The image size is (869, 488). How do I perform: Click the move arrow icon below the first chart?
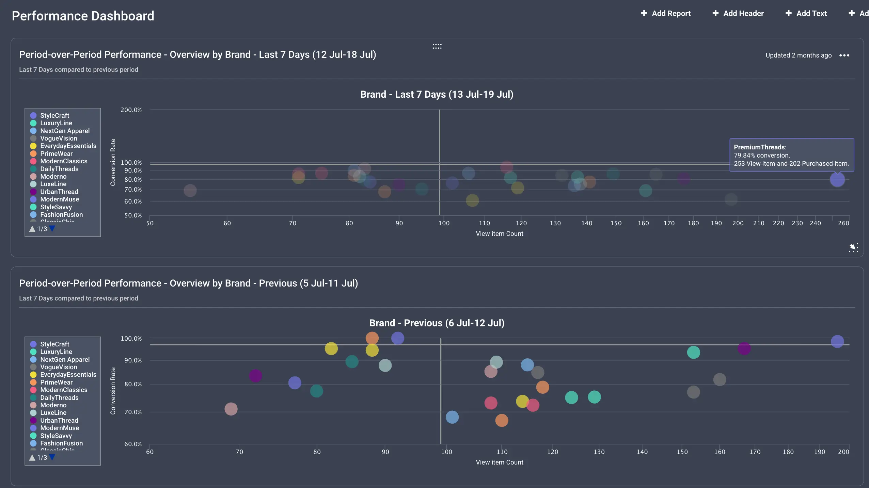pyautogui.click(x=853, y=247)
